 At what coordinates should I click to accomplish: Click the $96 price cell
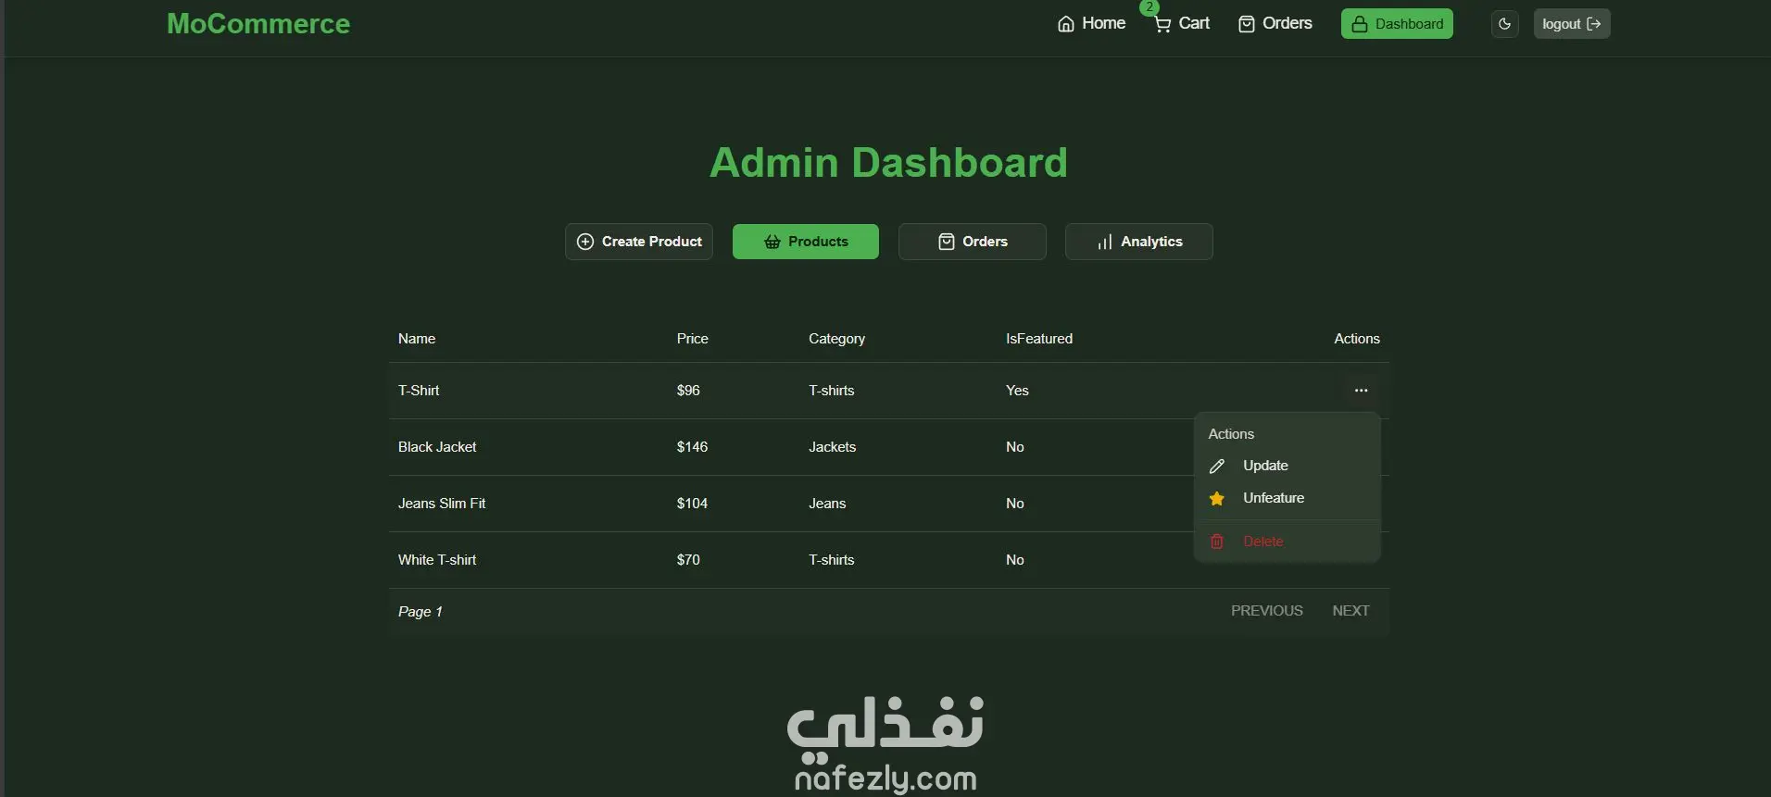pos(688,391)
